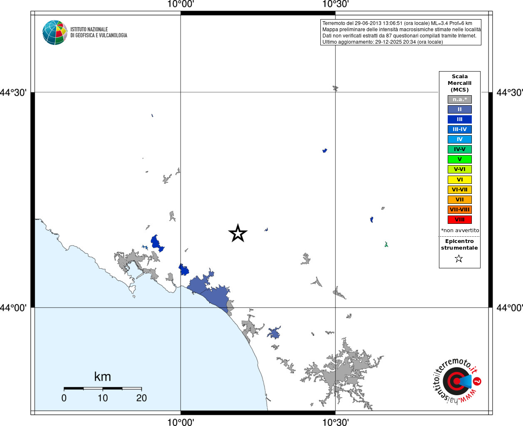Click the left 44°00' latitude label

(x=13, y=308)
